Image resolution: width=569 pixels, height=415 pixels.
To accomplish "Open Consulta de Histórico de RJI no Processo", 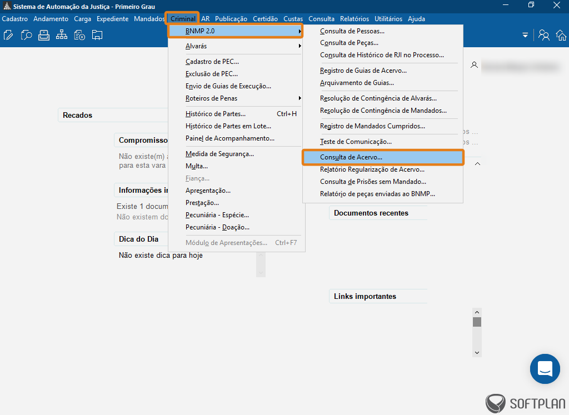I will (x=383, y=55).
